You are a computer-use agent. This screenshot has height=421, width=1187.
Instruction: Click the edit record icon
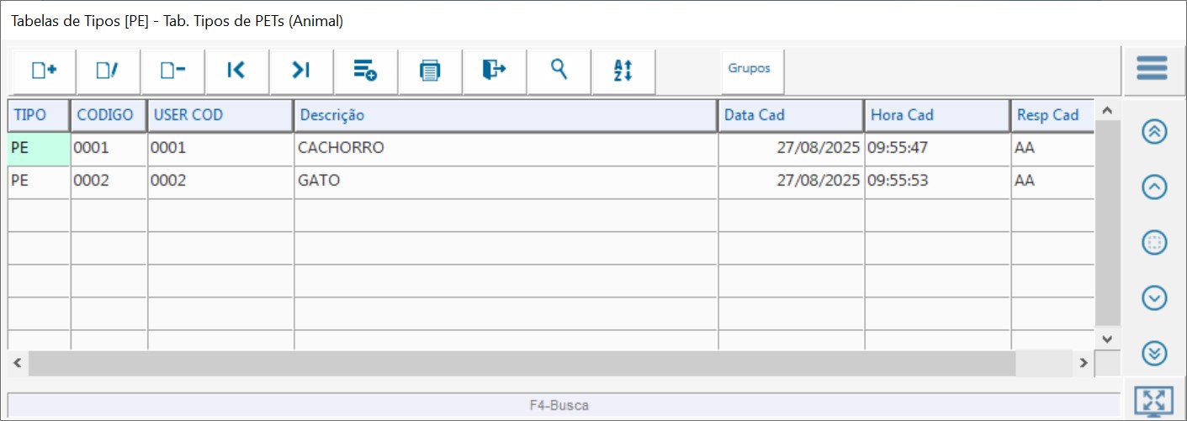point(108,71)
